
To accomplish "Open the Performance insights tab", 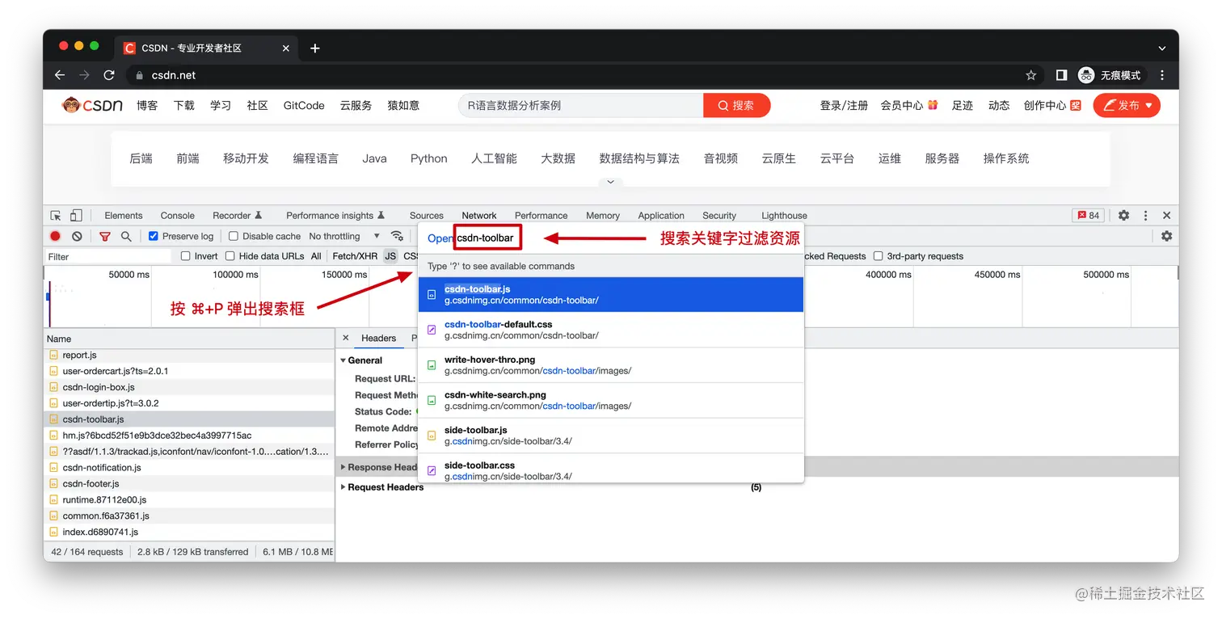I will coord(335,216).
